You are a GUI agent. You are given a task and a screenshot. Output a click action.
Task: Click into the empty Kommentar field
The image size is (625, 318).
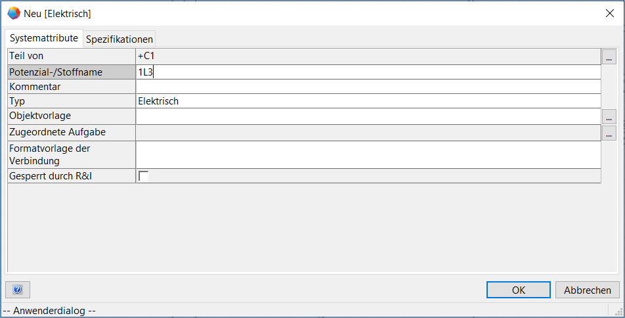(368, 87)
